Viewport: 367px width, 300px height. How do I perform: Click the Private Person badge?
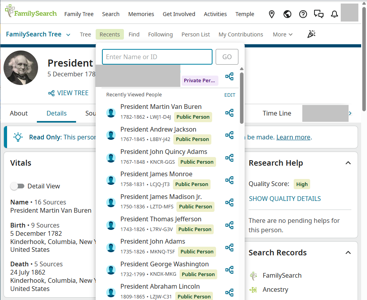[x=200, y=80]
